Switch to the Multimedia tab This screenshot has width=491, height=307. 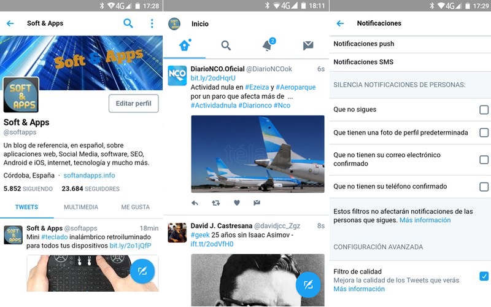click(x=81, y=207)
